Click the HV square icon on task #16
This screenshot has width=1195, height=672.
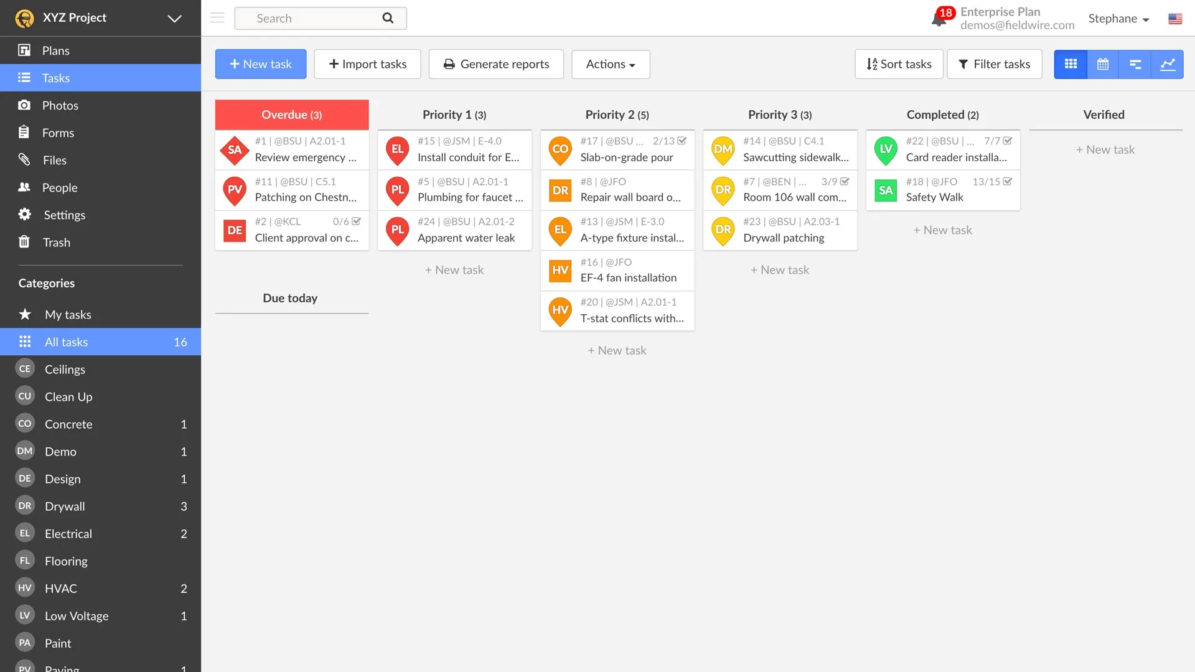560,271
